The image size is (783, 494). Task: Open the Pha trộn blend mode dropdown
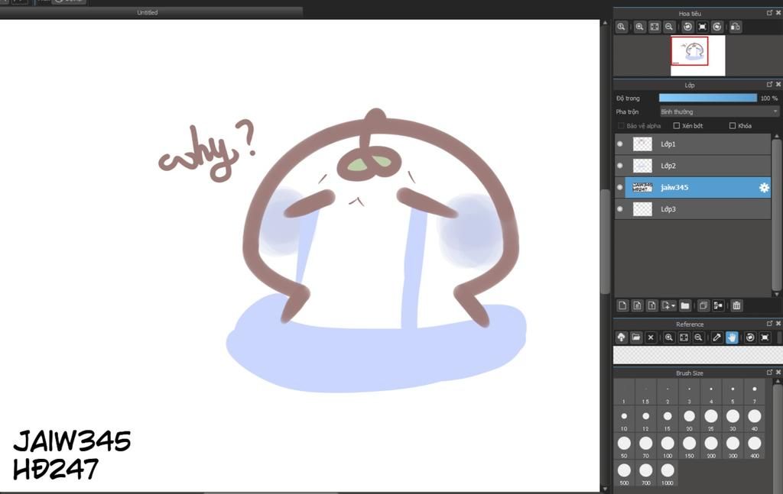tap(719, 111)
